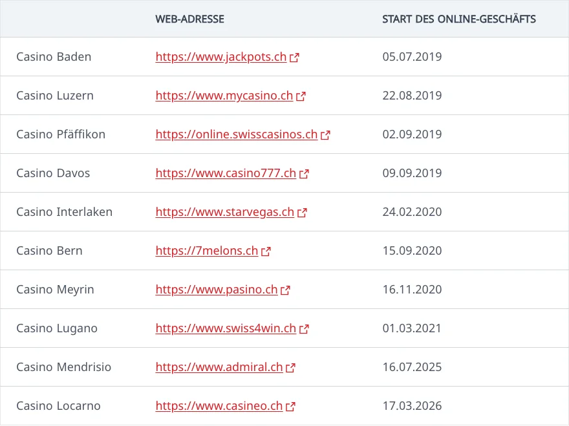Select the Casino Davos cell
569x426 pixels.
[53, 173]
